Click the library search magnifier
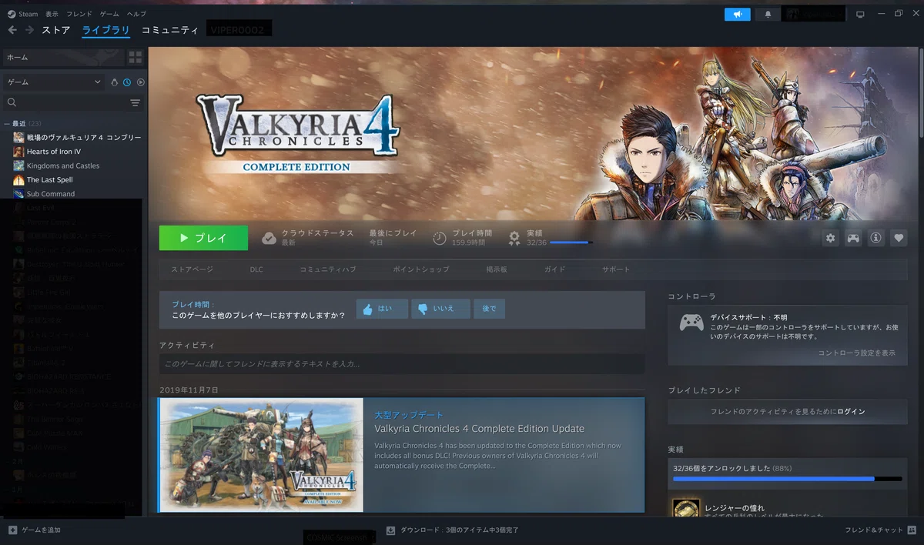Image resolution: width=924 pixels, height=545 pixels. point(12,102)
